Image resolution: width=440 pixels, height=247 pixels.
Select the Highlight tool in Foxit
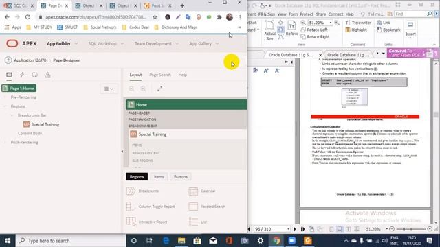coord(356,30)
